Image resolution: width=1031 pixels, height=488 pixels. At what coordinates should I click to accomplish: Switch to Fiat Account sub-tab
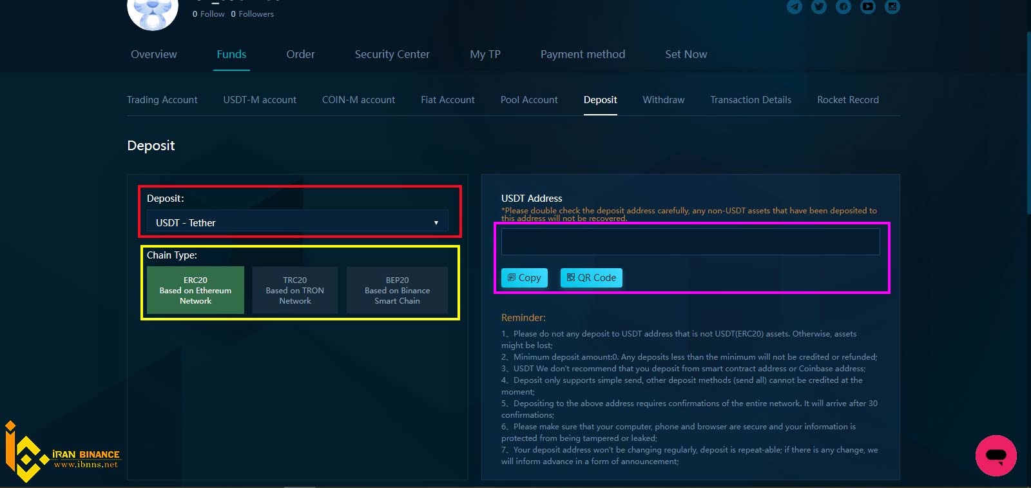(448, 100)
